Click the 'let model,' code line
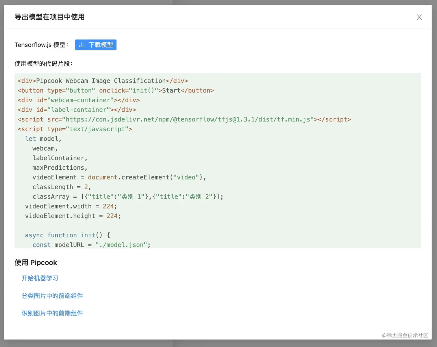The width and height of the screenshot is (437, 347). pos(43,139)
